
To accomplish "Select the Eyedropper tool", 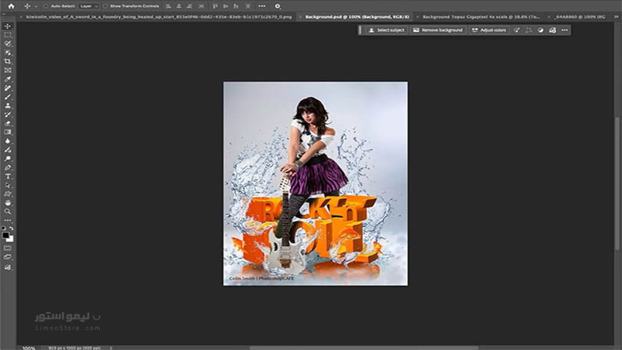I will (7, 80).
